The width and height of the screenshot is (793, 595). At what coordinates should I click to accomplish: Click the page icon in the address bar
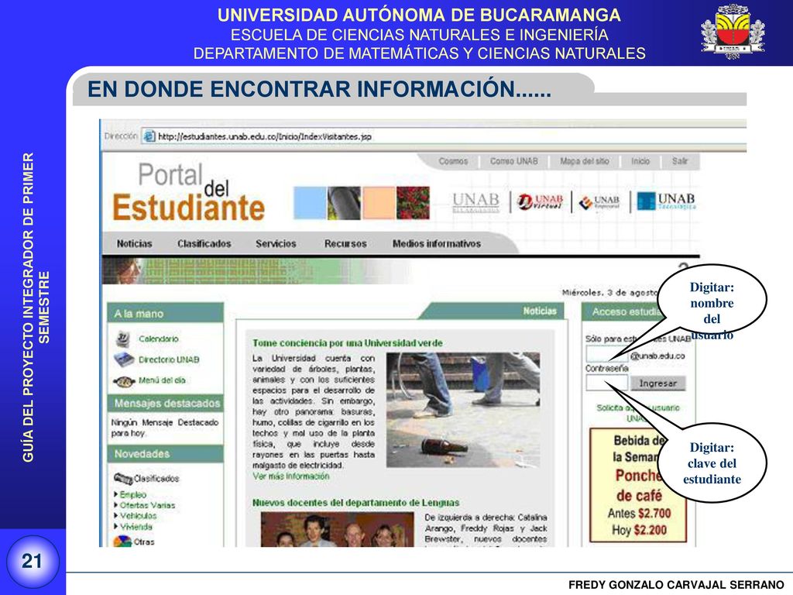coord(149,136)
